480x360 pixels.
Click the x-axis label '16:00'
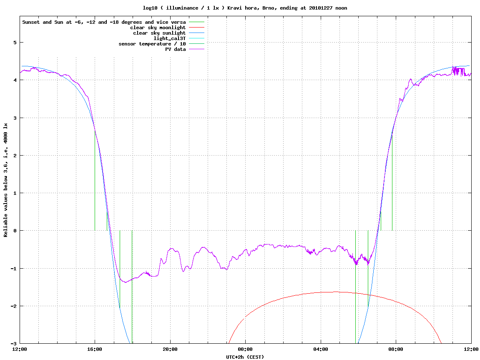coord(95,349)
